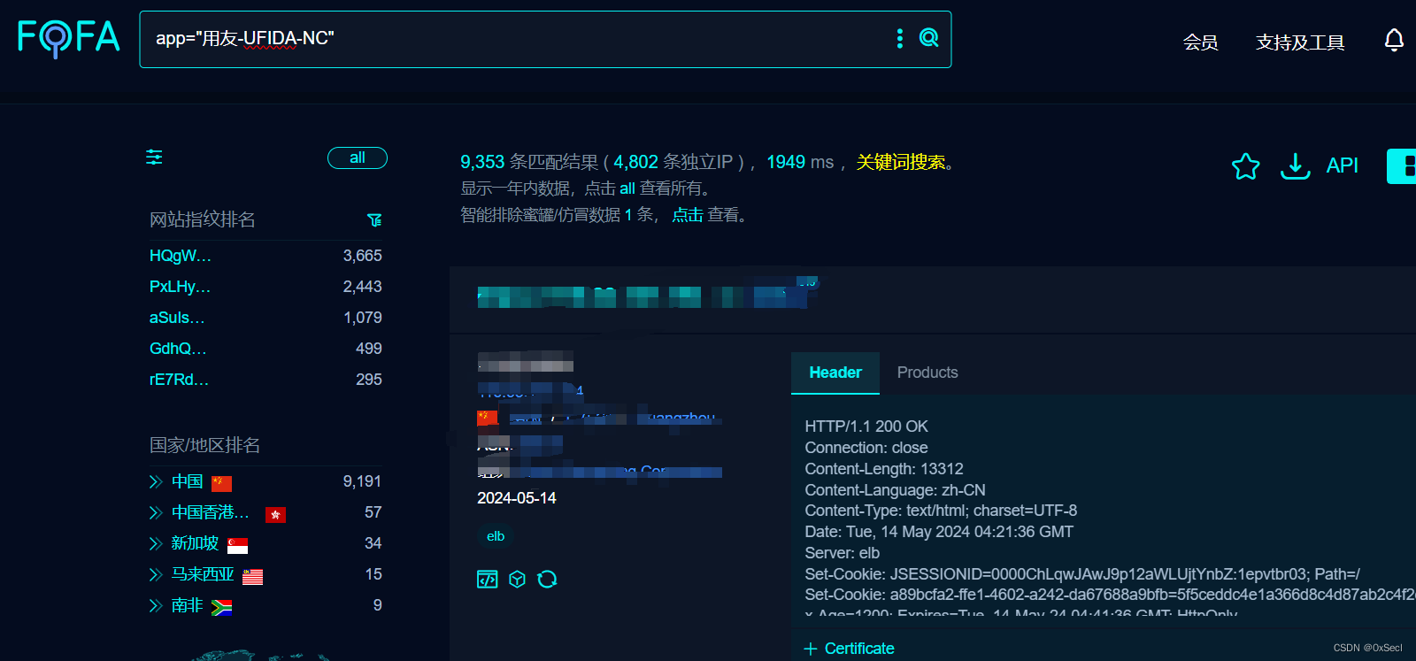Screen dimensions: 1416x661
Task: Click the Server: elb header line
Action: click(x=843, y=553)
